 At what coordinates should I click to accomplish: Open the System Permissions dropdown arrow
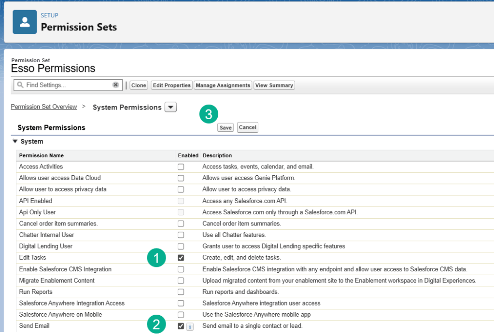[x=170, y=107]
